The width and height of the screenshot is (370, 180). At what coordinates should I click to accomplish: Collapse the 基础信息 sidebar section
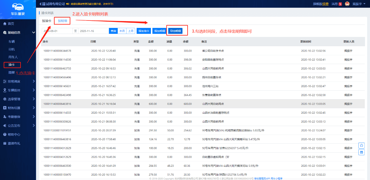pyautogui.click(x=34, y=33)
